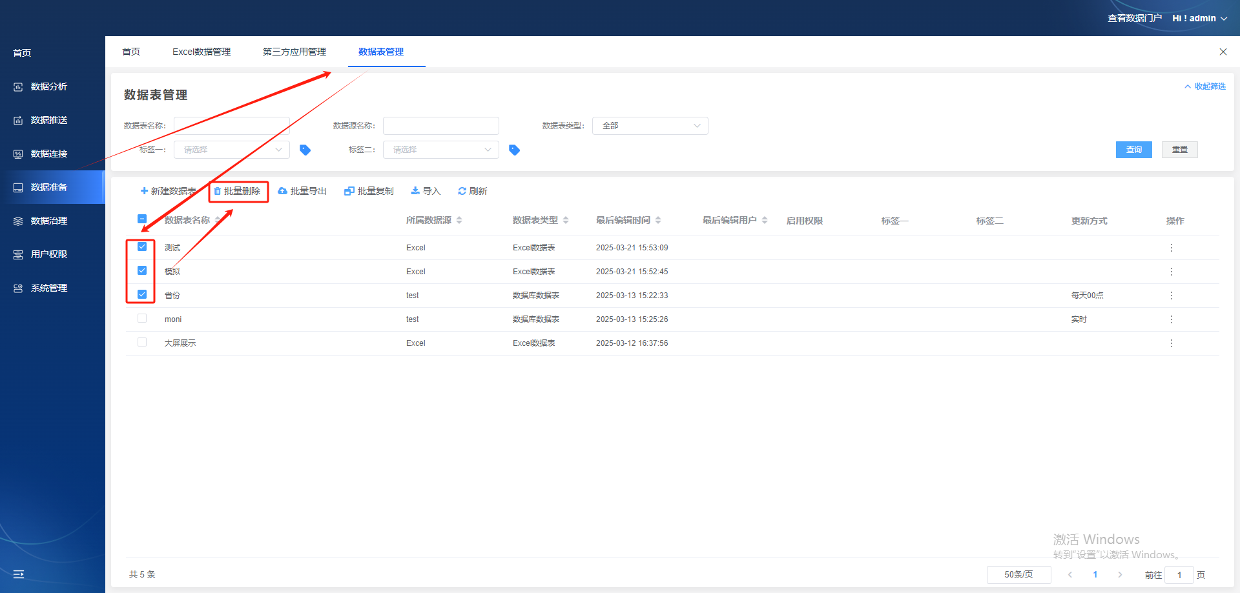Click the 导入 import icon in toolbar

pyautogui.click(x=415, y=191)
